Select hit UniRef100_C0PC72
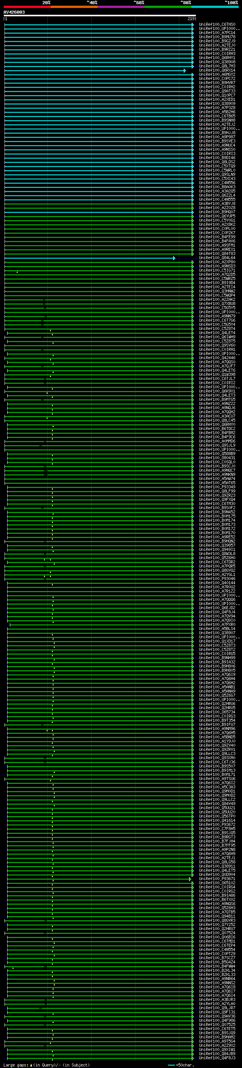The height and width of the screenshot is (1068, 242). click(217, 78)
